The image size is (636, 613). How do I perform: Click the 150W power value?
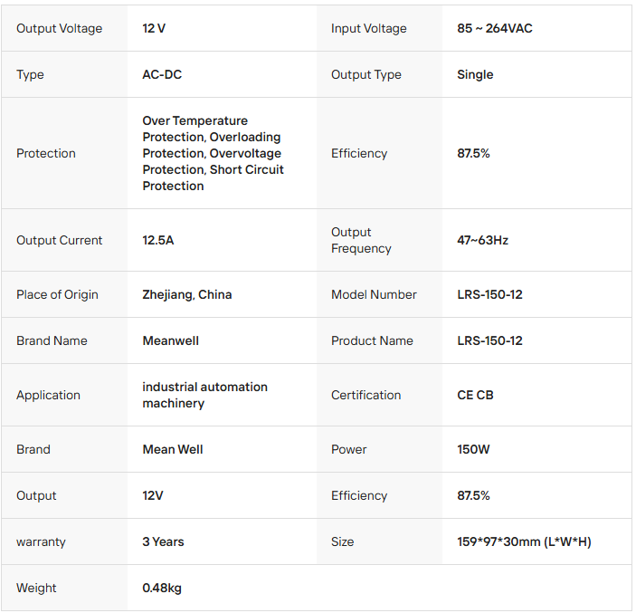coord(475,449)
